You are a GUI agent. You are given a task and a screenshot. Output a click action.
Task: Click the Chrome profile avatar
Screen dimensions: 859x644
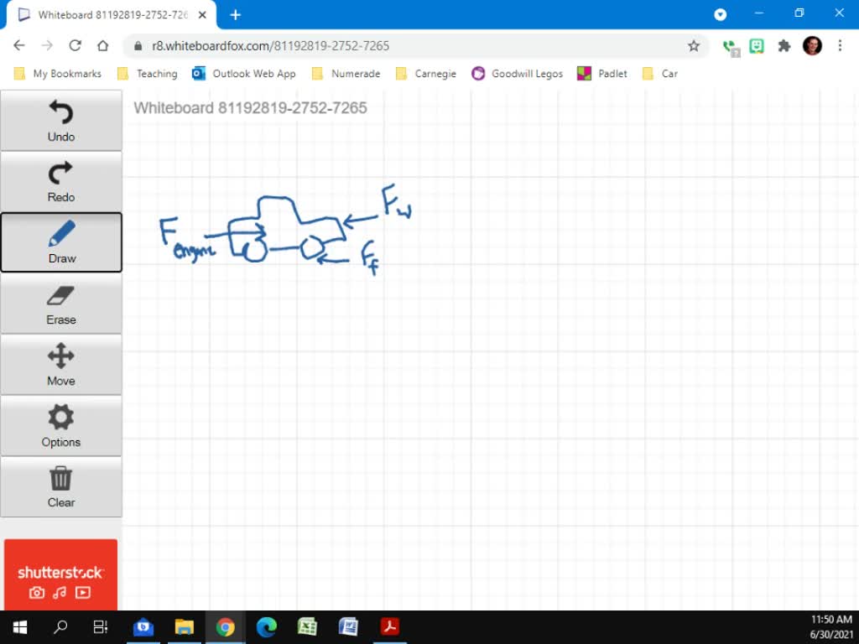(x=811, y=46)
